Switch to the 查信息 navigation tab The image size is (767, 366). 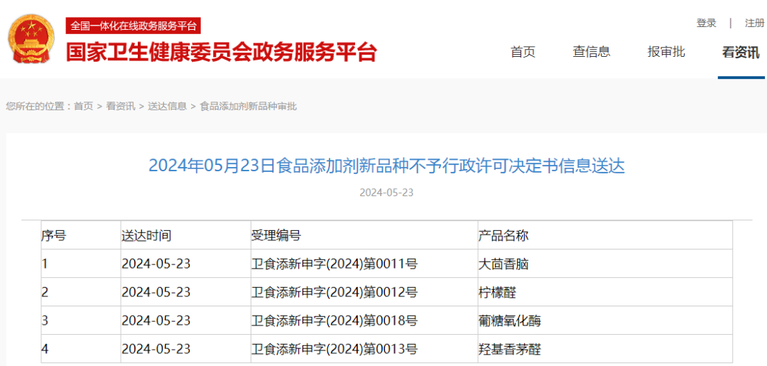pyautogui.click(x=591, y=52)
